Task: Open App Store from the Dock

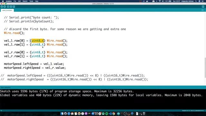Action: point(93,114)
